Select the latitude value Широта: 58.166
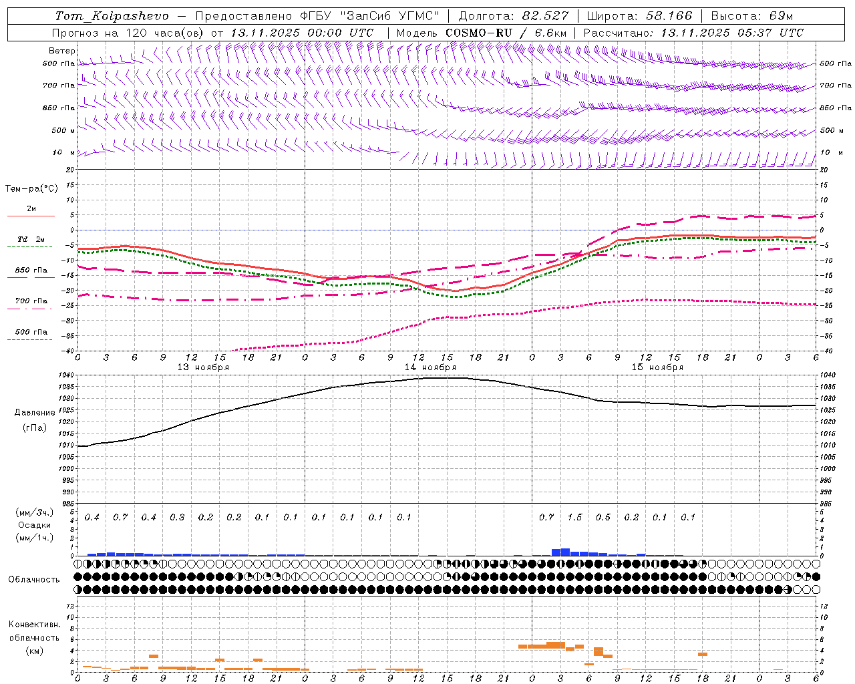 [x=640, y=16]
